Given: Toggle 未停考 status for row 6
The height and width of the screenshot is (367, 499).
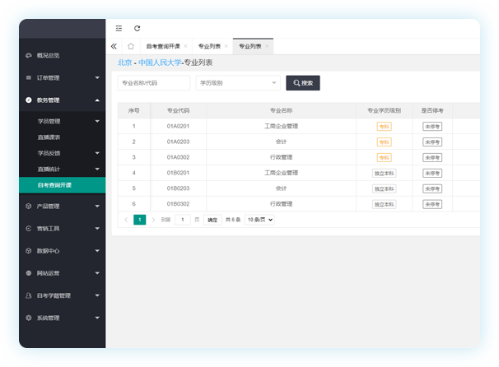Looking at the screenshot, I should [x=432, y=204].
